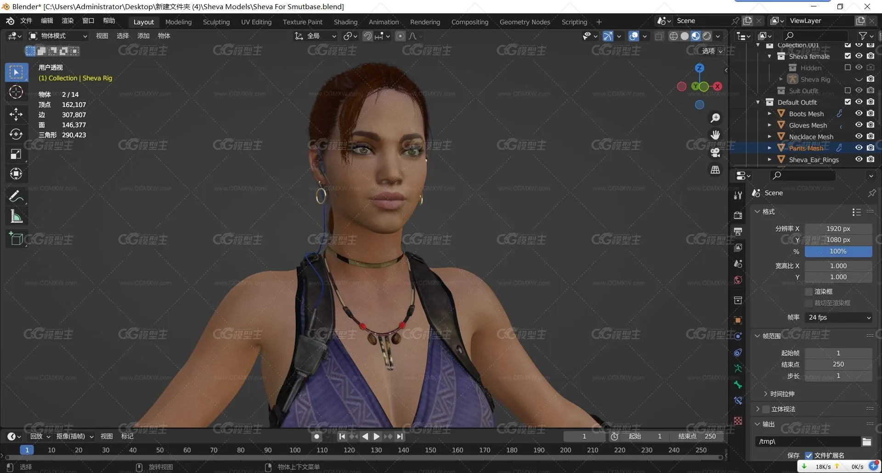
Task: Click the Blender logo menu
Action: (x=10, y=21)
